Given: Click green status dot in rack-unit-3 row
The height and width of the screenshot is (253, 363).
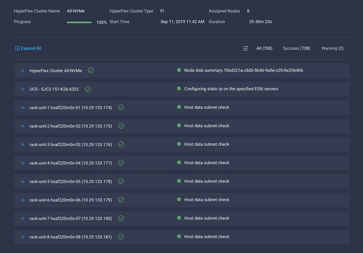Looking at the screenshot, I should 179,144.
